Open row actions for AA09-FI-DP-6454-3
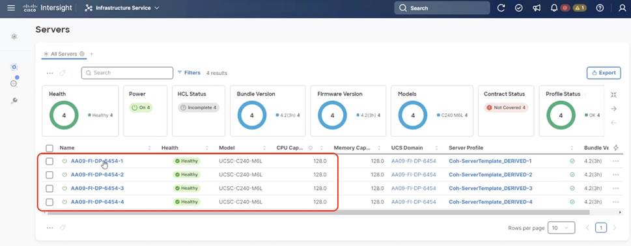The image size is (631, 246). pos(616,189)
